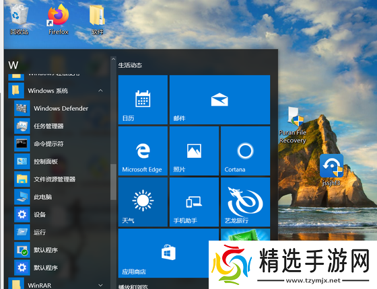Screen dimensions: 377x289
Task: Open the 艺龙旅行 tile
Action: coord(245,202)
